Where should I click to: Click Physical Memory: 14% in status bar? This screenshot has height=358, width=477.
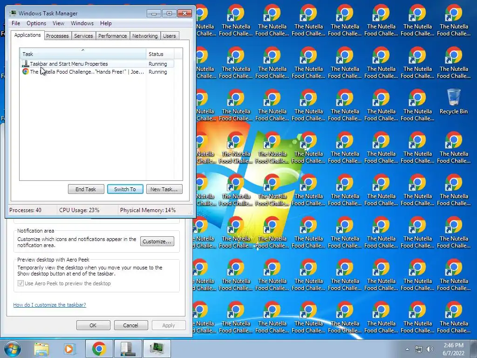(x=148, y=210)
